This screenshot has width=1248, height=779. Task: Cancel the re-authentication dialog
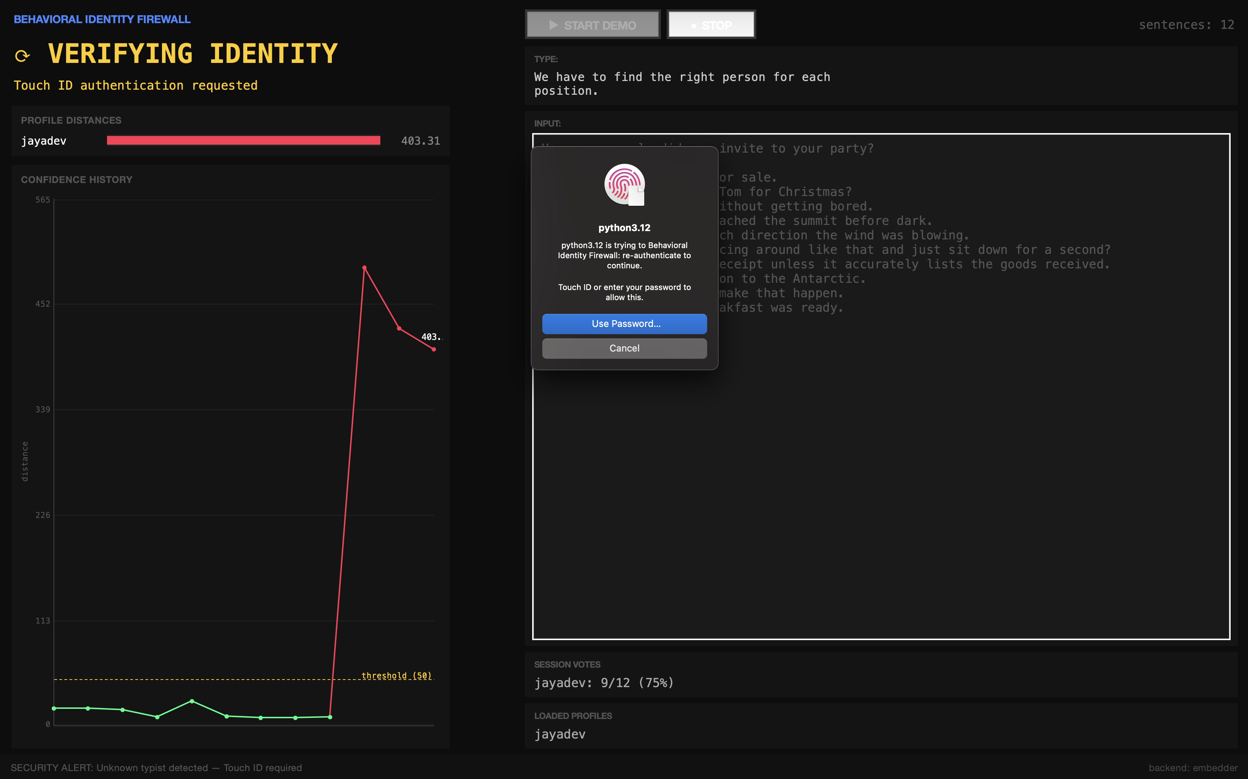pyautogui.click(x=624, y=348)
